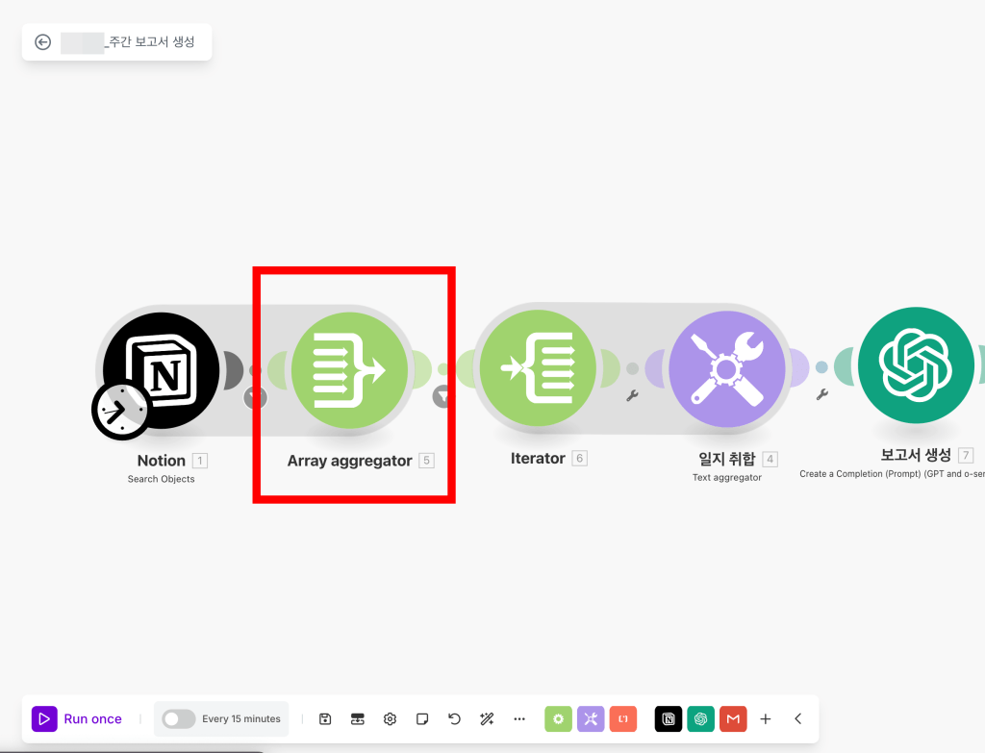This screenshot has height=753, width=985.
Task: Click the Iterator module
Action: (539, 366)
